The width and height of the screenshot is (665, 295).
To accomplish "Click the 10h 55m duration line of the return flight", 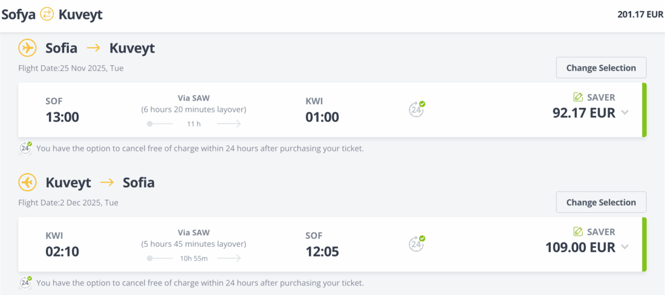I will tap(193, 258).
